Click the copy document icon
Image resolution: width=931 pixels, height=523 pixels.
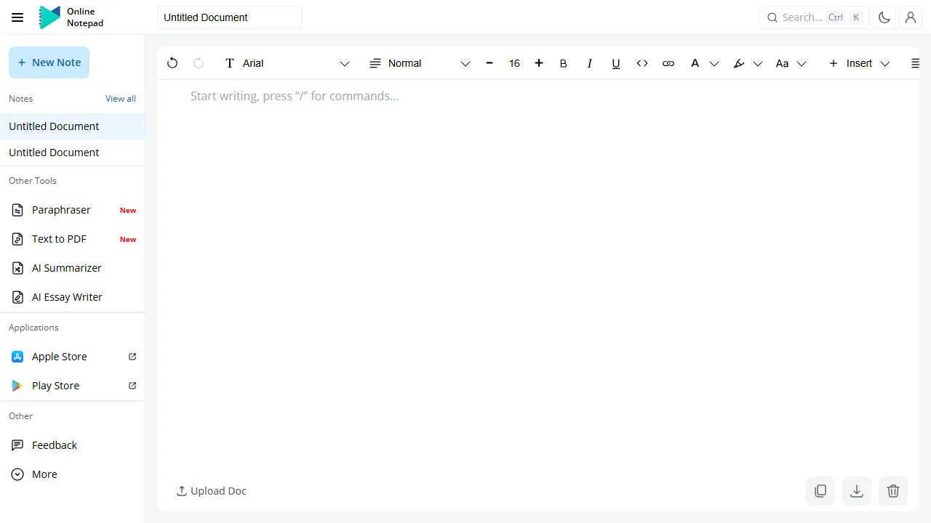[x=820, y=491]
